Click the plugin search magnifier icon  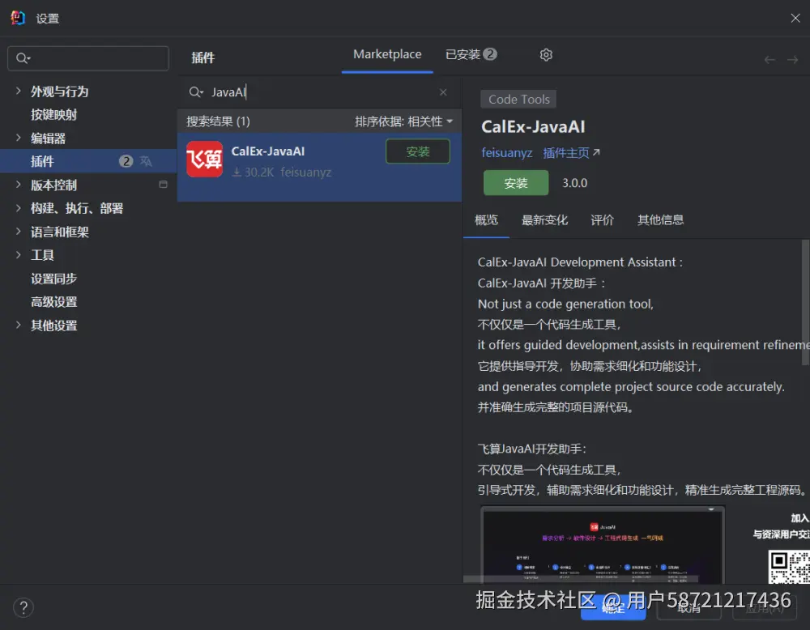tap(196, 92)
